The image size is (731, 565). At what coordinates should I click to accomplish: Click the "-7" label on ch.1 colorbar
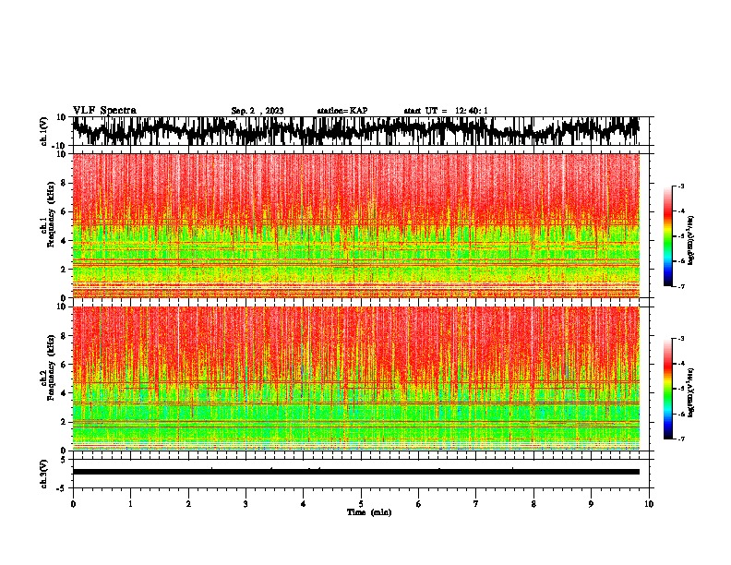click(x=680, y=286)
